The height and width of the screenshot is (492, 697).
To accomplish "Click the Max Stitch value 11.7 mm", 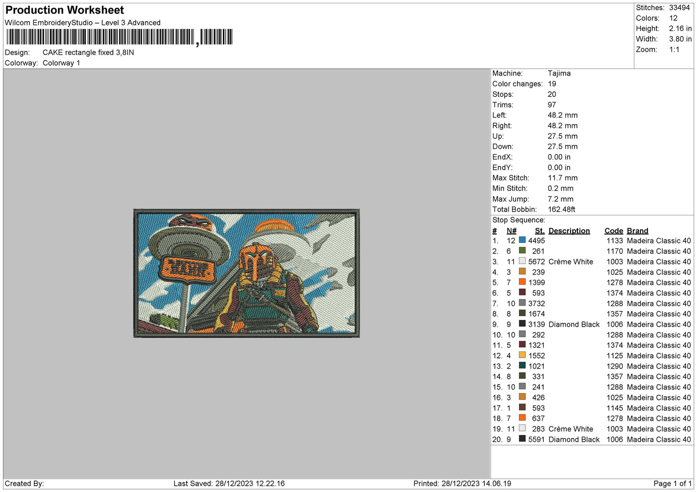I will 562,178.
